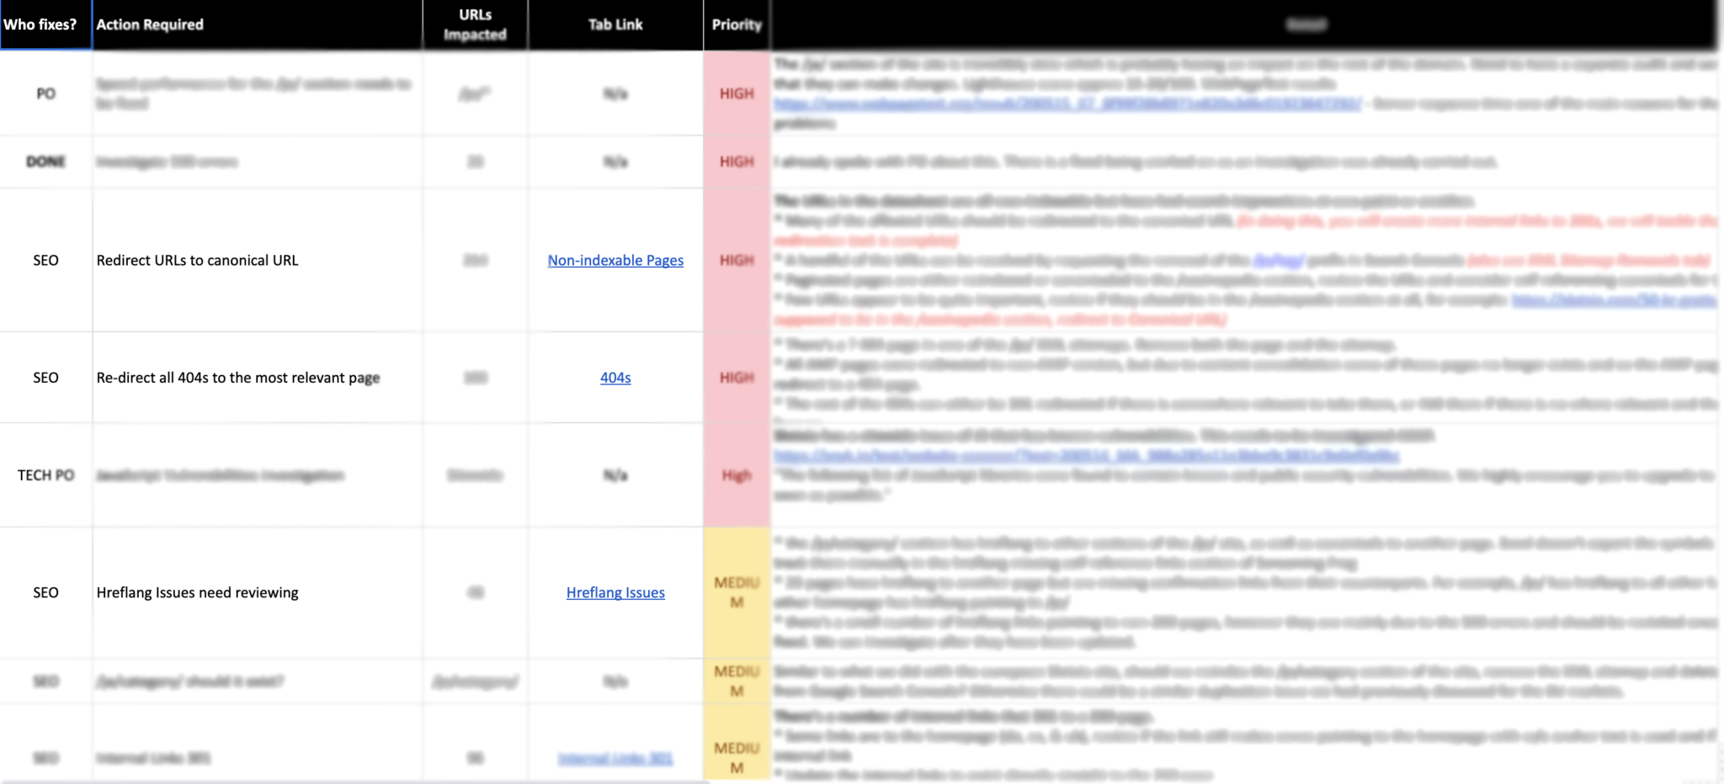Select the 'URLs Impacted' column header

[475, 24]
